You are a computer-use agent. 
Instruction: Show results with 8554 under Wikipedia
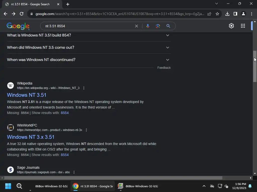click(65, 113)
